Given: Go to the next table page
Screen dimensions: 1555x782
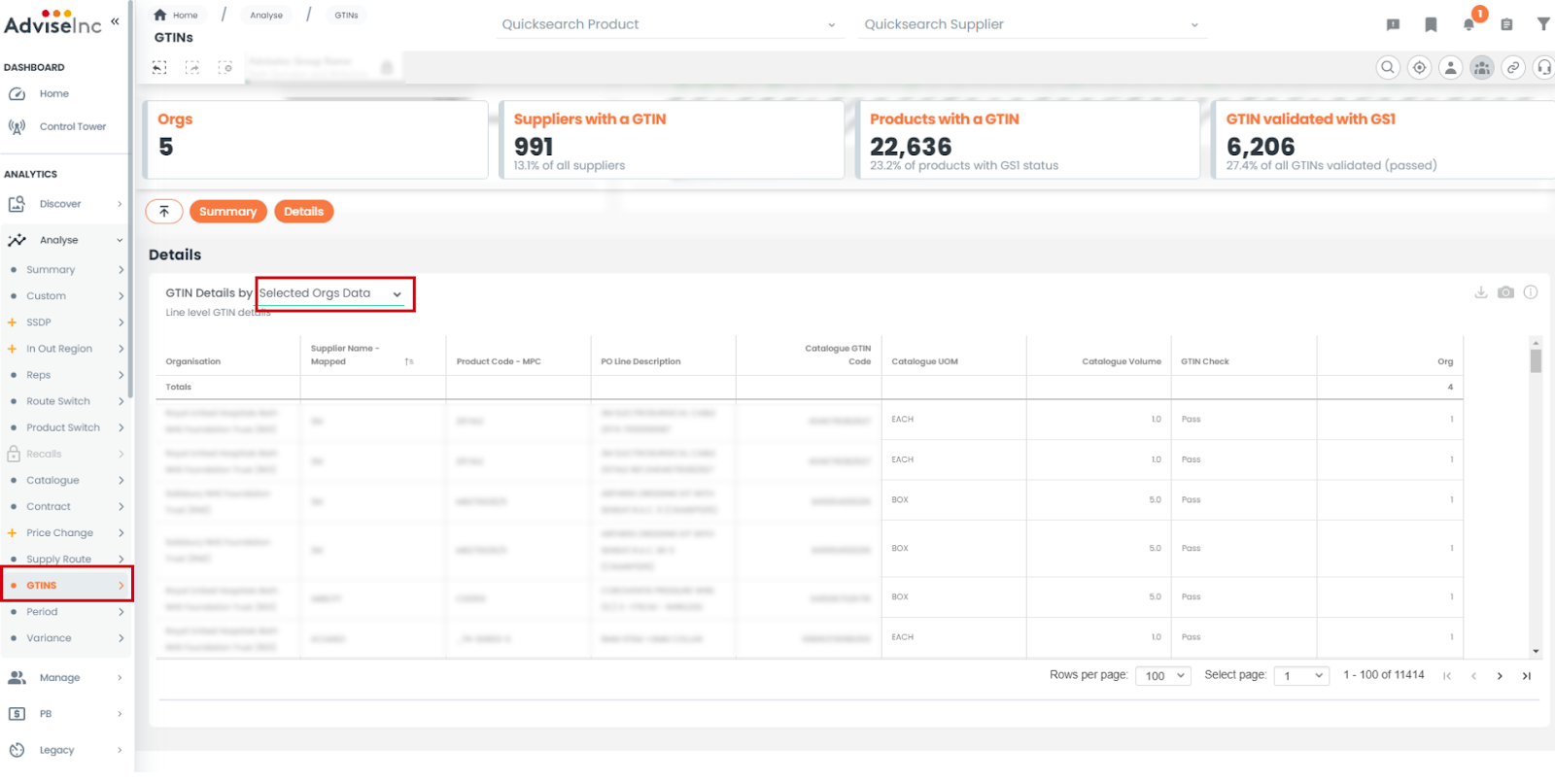Looking at the screenshot, I should 1500,676.
